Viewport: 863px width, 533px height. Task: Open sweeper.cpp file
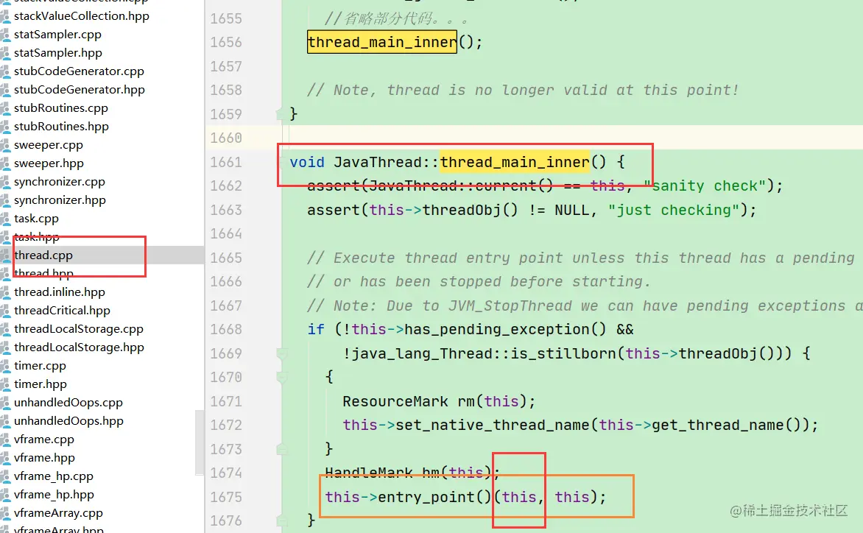point(49,145)
